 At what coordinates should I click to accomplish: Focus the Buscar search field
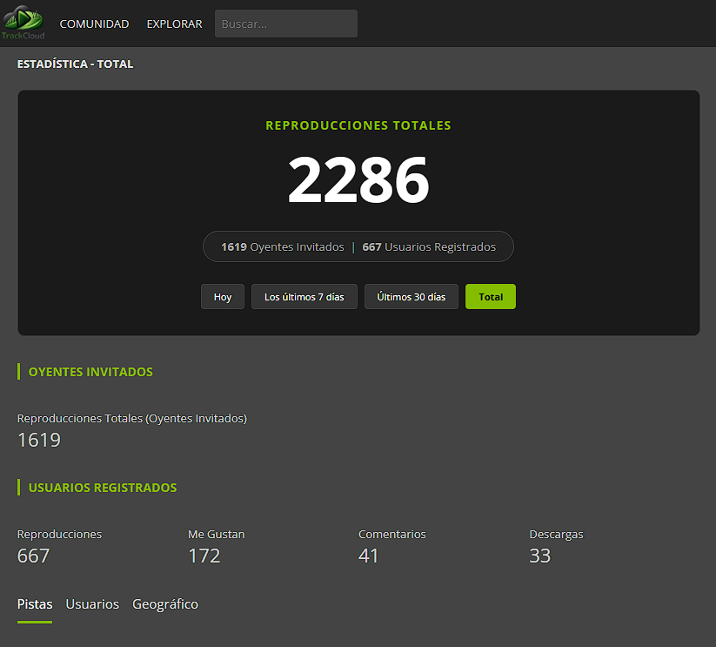(x=285, y=24)
